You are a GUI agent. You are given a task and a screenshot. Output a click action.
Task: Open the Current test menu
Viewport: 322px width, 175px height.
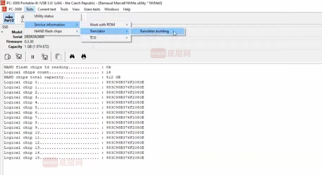pyautogui.click(x=47, y=9)
